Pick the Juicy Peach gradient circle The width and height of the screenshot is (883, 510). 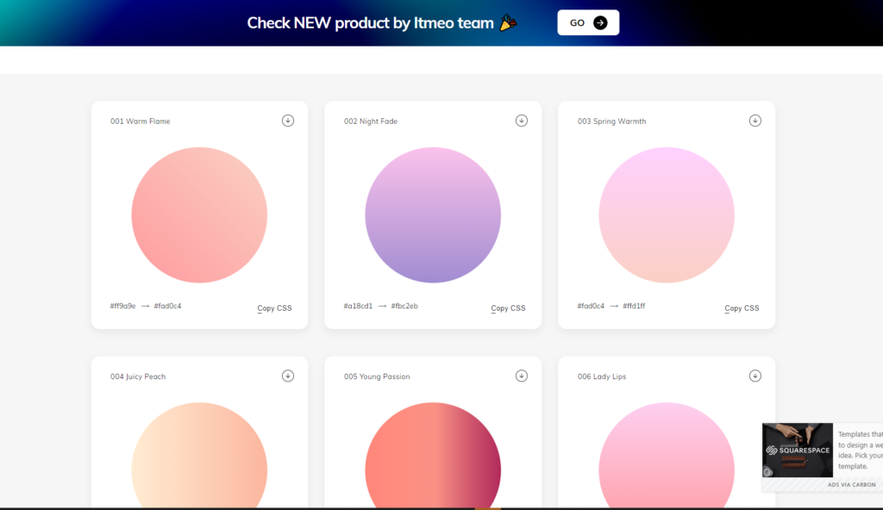pos(199,455)
